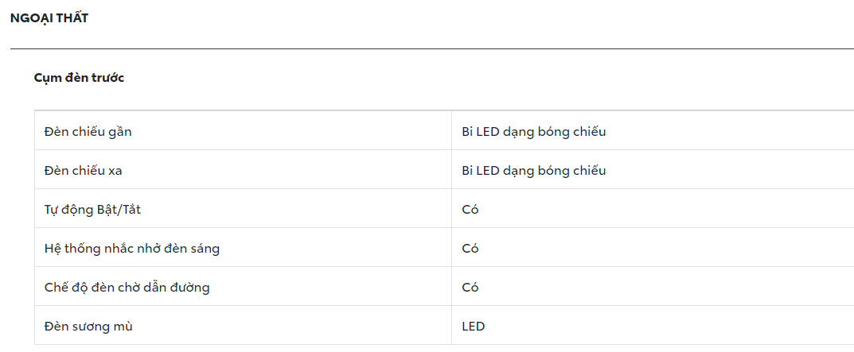Select the Có value for Chế độ đèn chờ

tap(470, 288)
